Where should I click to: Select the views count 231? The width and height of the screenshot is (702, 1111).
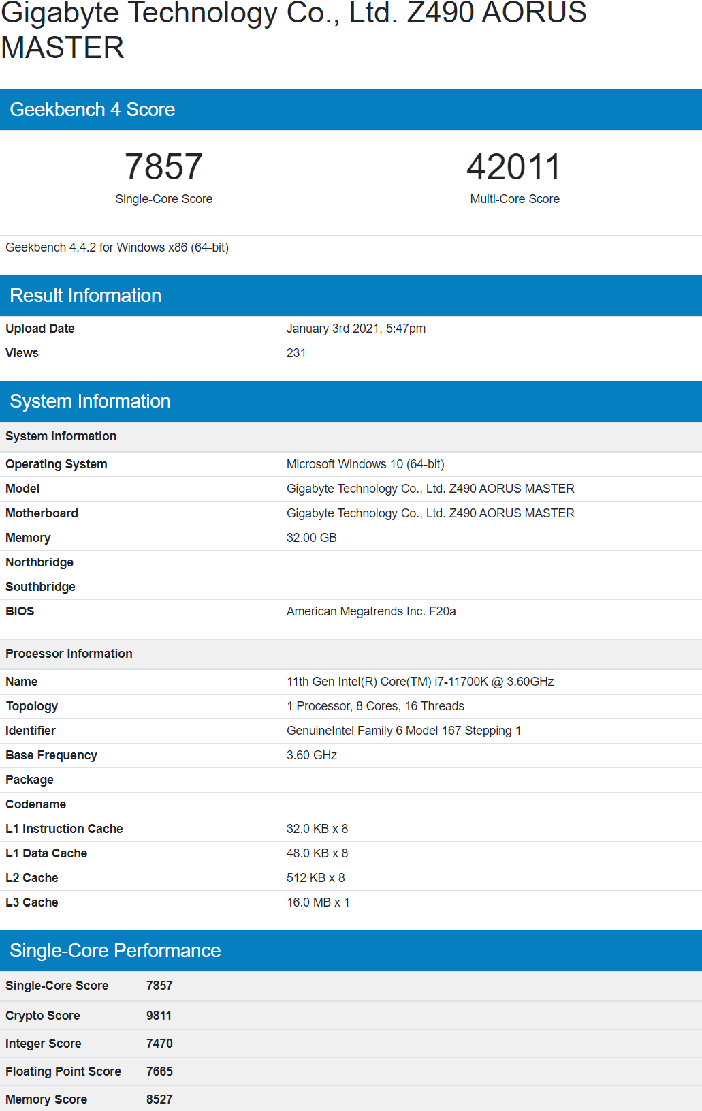coord(296,353)
